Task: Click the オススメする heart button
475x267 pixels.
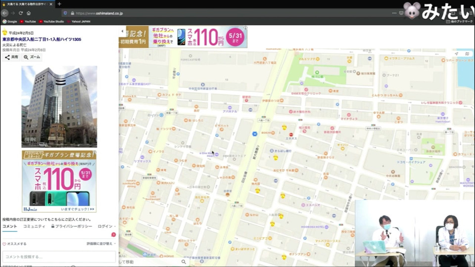Action: [x=14, y=244]
